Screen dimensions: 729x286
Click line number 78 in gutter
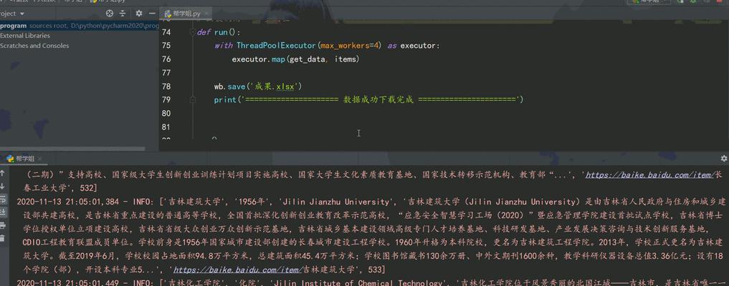coord(166,87)
